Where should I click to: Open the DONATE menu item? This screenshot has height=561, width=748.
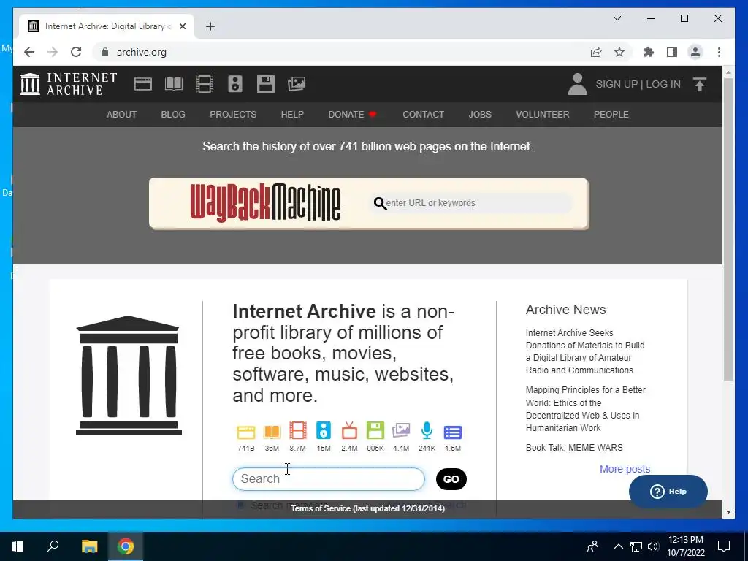(x=352, y=115)
